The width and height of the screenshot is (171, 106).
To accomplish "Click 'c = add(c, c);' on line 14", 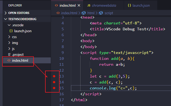I will coord(106,82).
